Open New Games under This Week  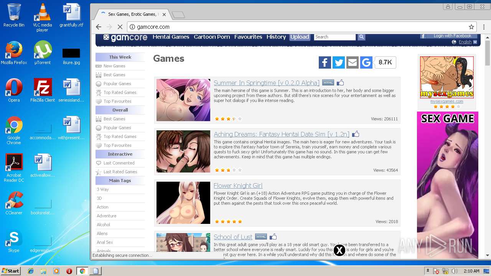(114, 66)
